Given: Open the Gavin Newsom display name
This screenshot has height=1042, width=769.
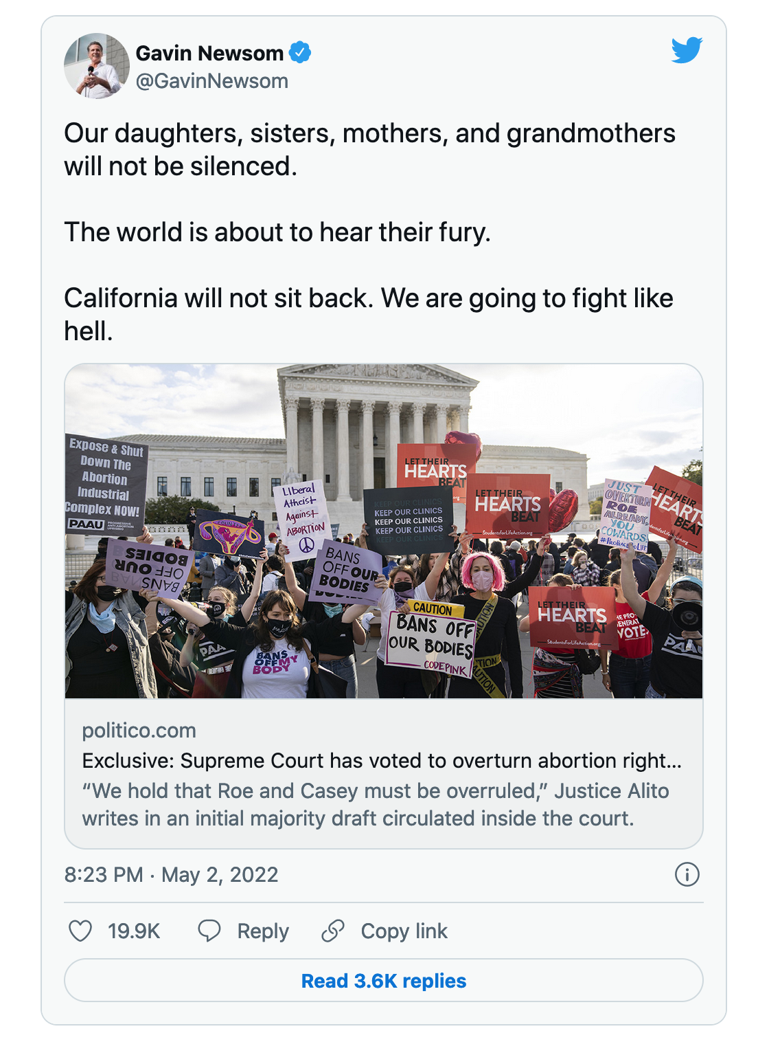Looking at the screenshot, I should [x=209, y=53].
